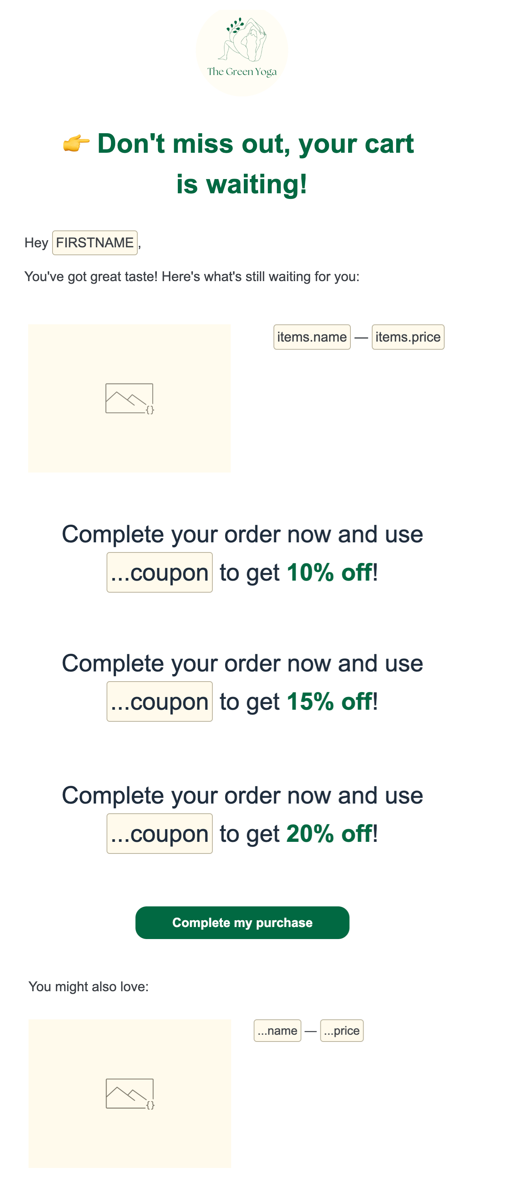The image size is (511, 1183).
Task: Select the broken-image placeholder in the cart item
Action: click(x=129, y=398)
